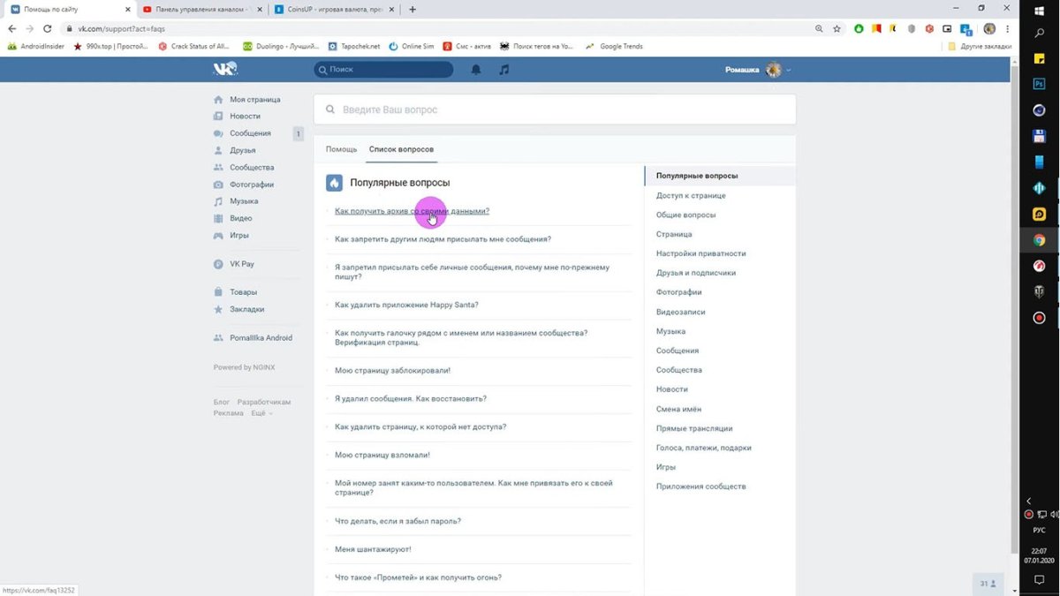Expand the Ещё footer menu
Viewport: 1060px width, 596px height.
click(261, 413)
